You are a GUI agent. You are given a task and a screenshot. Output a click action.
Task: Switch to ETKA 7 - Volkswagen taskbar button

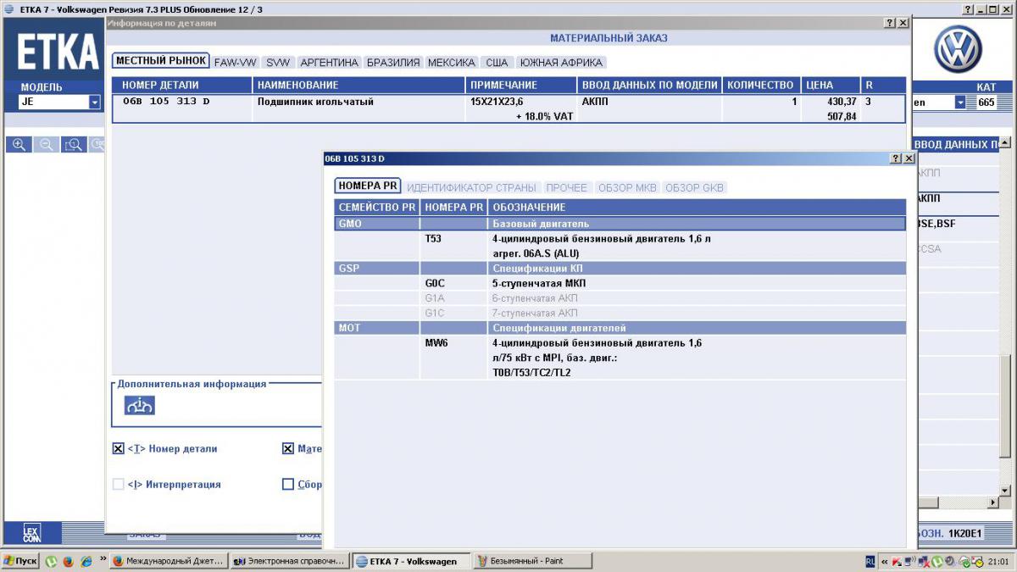[411, 561]
